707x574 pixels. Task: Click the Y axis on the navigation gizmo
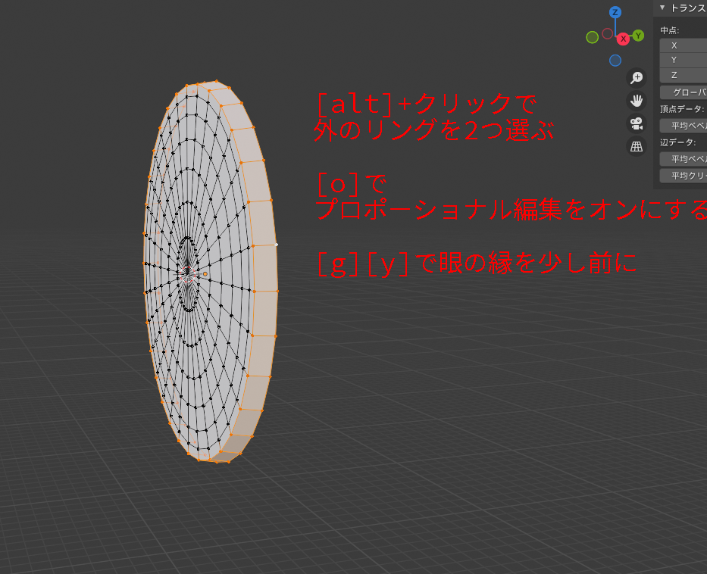point(637,36)
